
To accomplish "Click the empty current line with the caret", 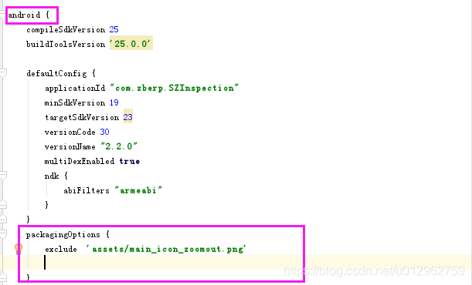I will (236, 262).
